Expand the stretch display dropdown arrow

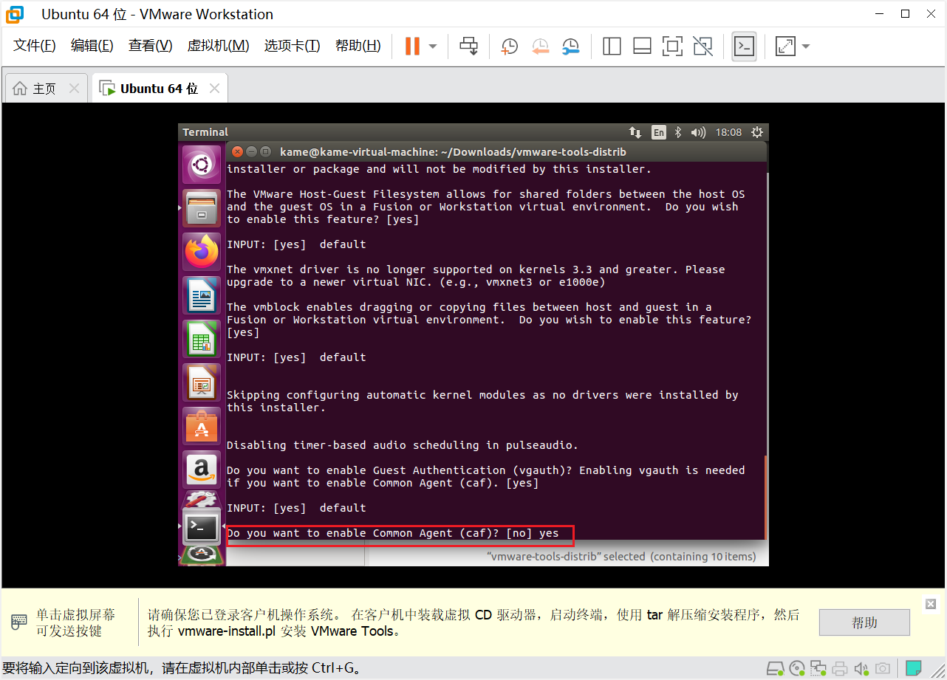tap(805, 47)
